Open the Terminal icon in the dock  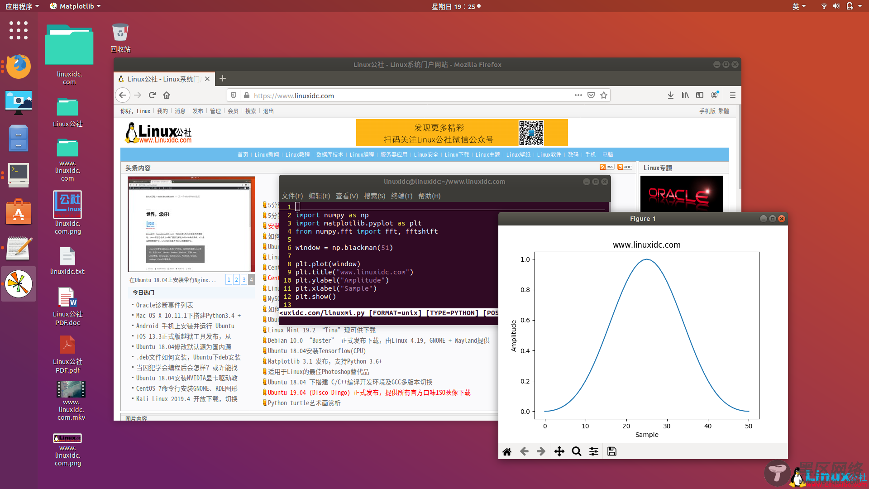19,175
